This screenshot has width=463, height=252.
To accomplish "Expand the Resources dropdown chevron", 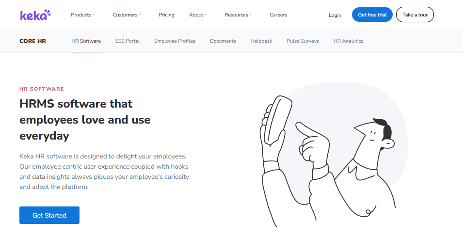I will [250, 15].
